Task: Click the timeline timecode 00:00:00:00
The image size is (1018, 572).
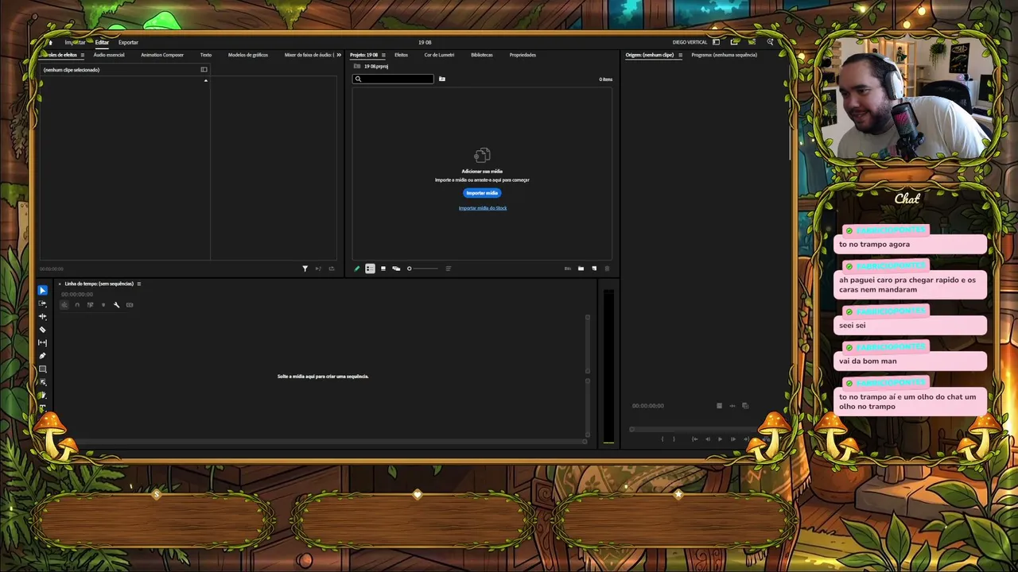Action: point(77,294)
